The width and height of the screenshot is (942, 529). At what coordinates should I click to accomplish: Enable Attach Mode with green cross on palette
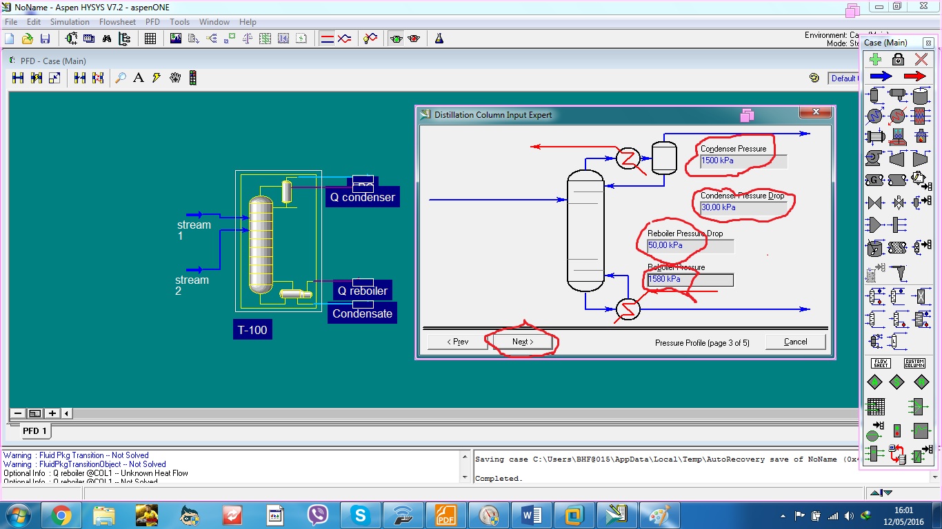pos(875,59)
